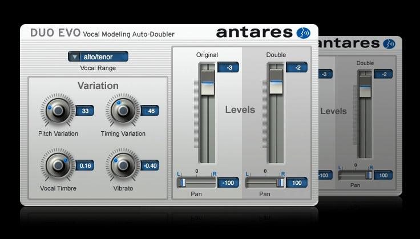Click the antares wordmark in front window
The height and width of the screenshot is (239, 420).
[254, 33]
